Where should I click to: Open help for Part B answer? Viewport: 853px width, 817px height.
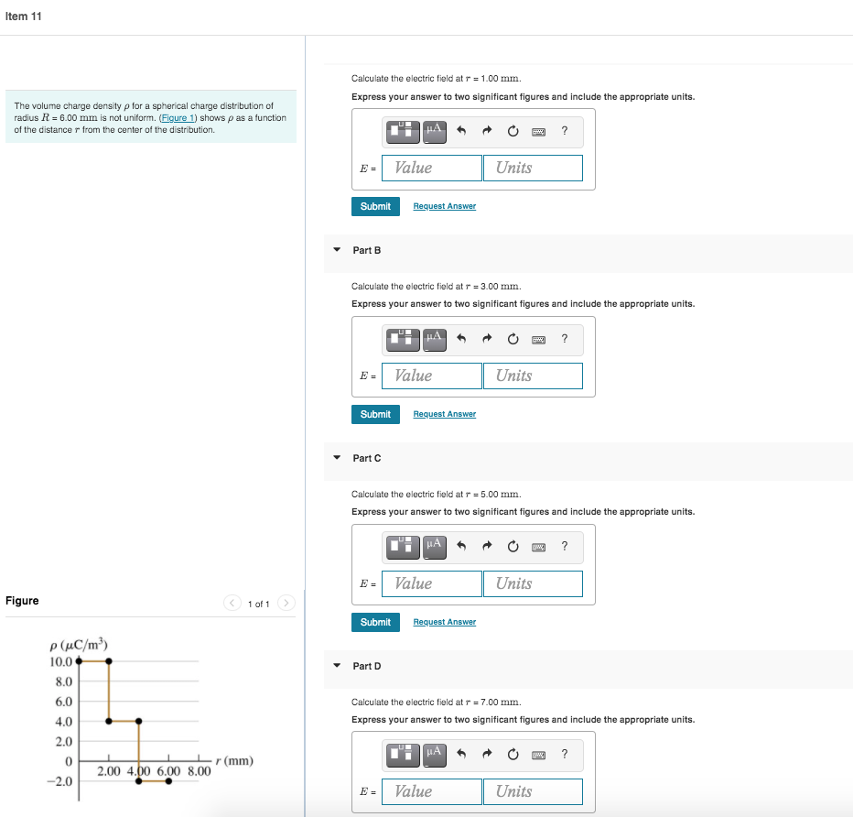click(x=565, y=339)
